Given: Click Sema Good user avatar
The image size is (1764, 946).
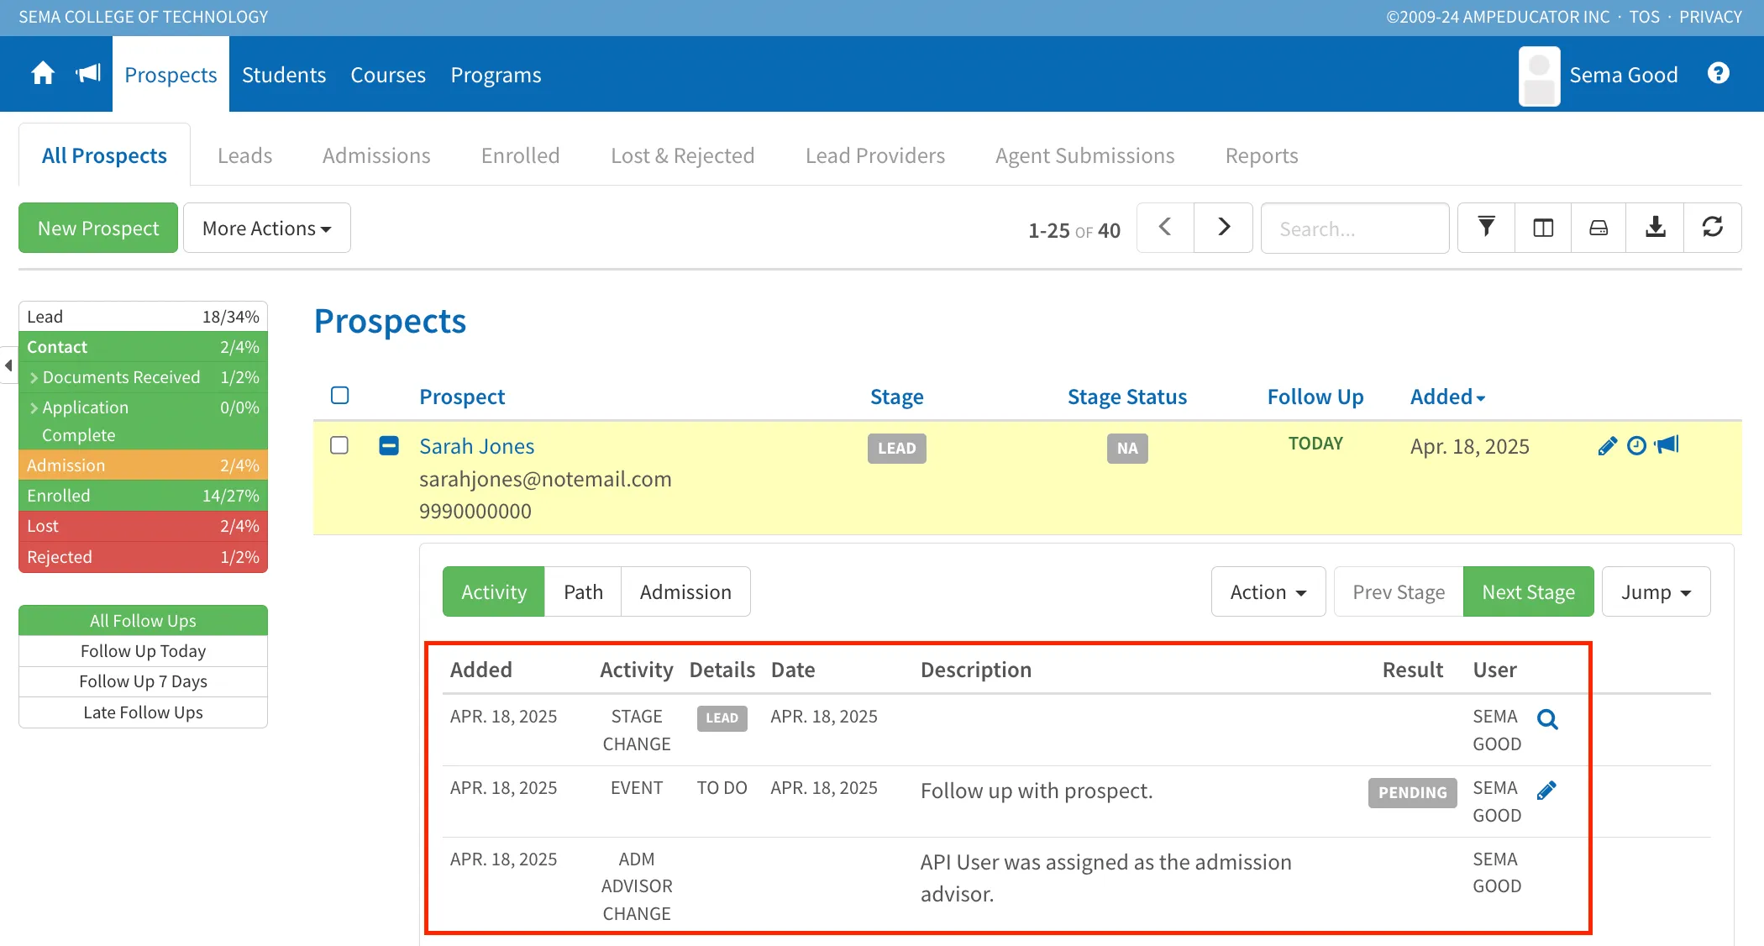Looking at the screenshot, I should click(1539, 76).
